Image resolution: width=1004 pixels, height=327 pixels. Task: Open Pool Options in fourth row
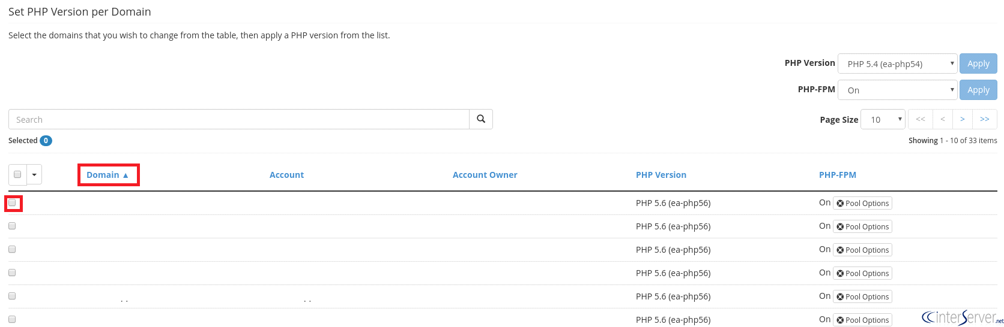click(x=862, y=273)
